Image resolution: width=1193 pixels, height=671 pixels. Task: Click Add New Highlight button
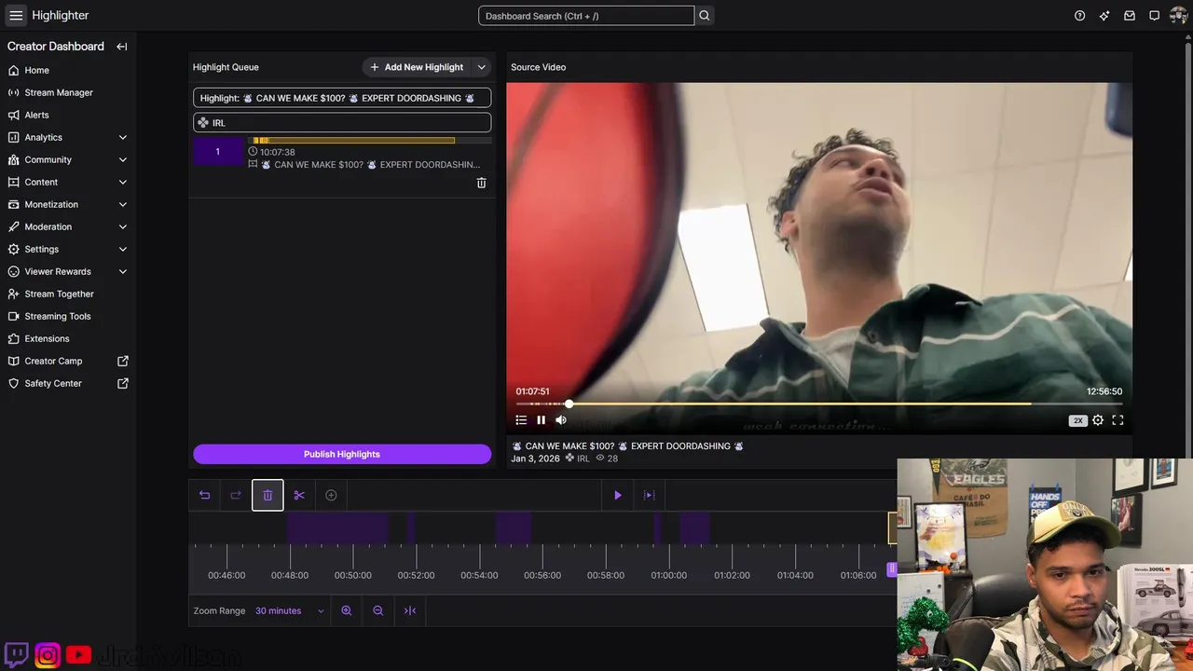(x=417, y=67)
